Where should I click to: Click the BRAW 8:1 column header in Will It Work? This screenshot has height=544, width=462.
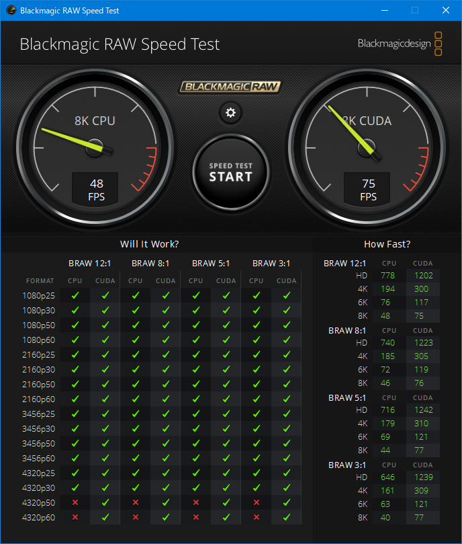click(x=150, y=264)
